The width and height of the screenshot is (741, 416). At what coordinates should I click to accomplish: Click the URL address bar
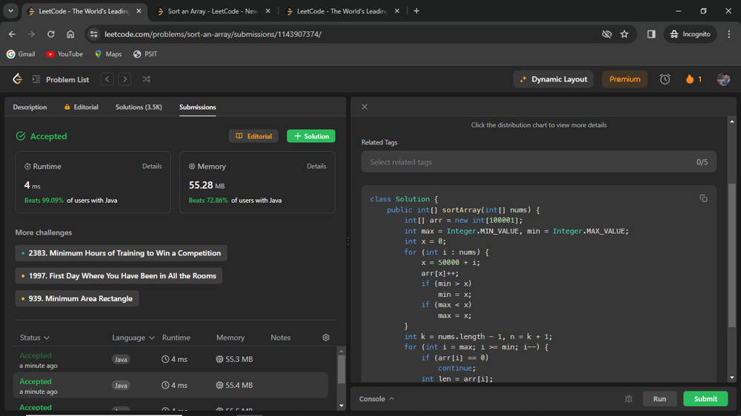[350, 34]
